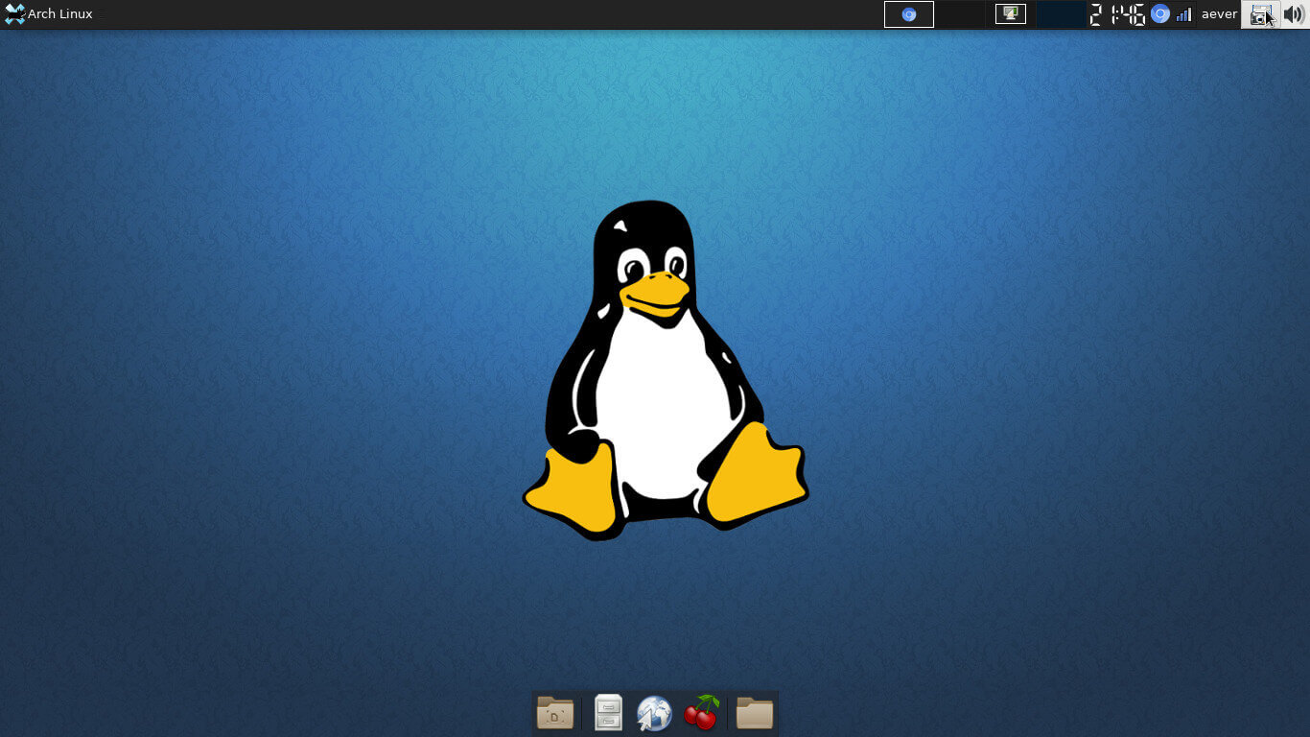Open the web browser globe icon
The width and height of the screenshot is (1310, 737).
pyautogui.click(x=654, y=713)
